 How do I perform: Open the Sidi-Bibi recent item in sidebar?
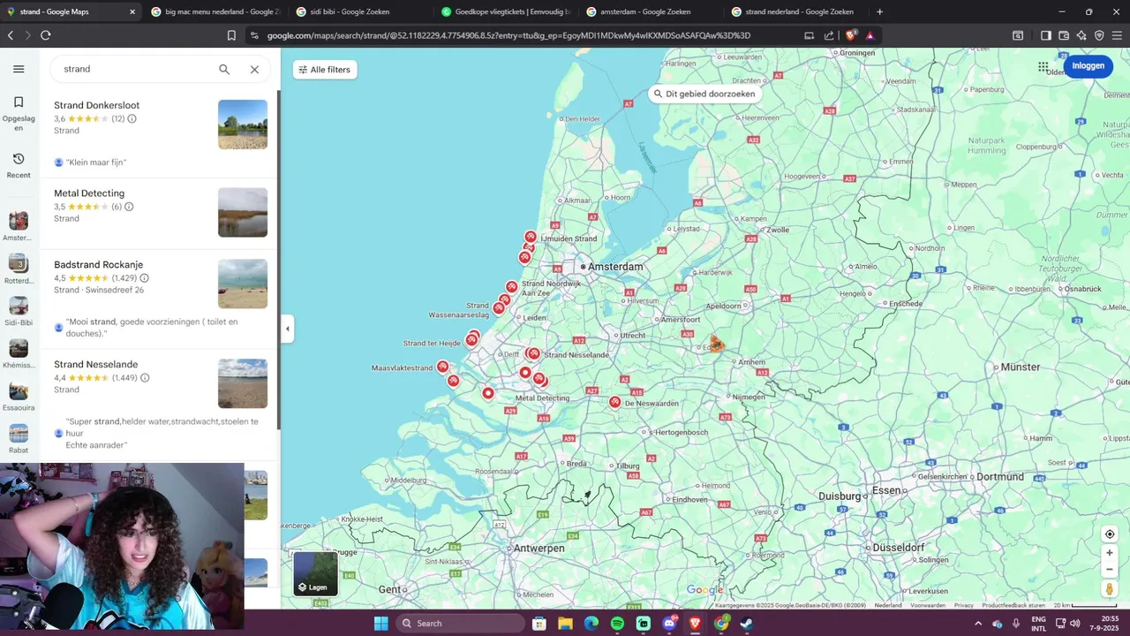19,311
